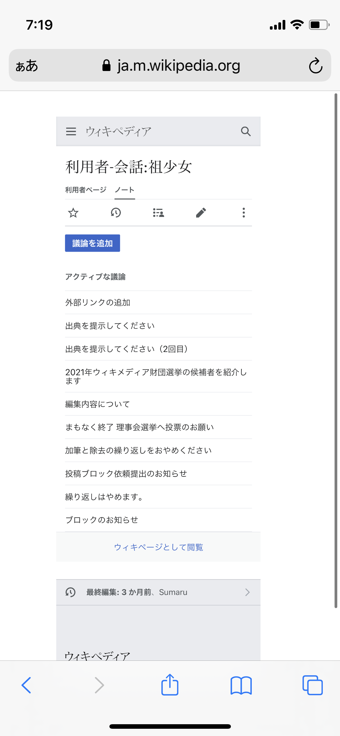This screenshot has height=736, width=340.
Task: Tap the ja.m.wikipedia.org address bar
Action: click(x=178, y=66)
